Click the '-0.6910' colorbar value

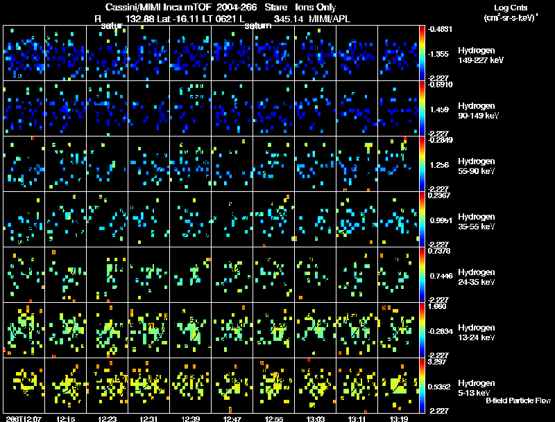(x=440, y=85)
